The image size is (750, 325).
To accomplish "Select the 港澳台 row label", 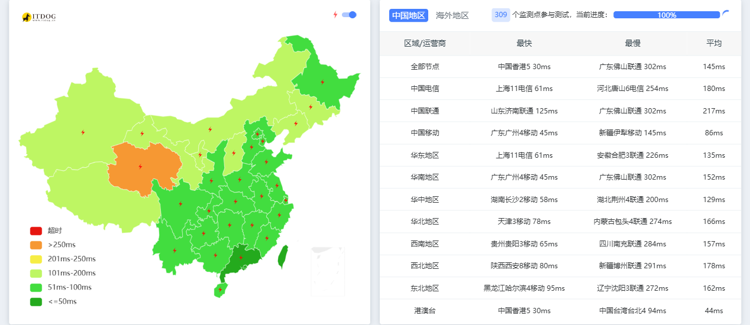I will point(425,310).
